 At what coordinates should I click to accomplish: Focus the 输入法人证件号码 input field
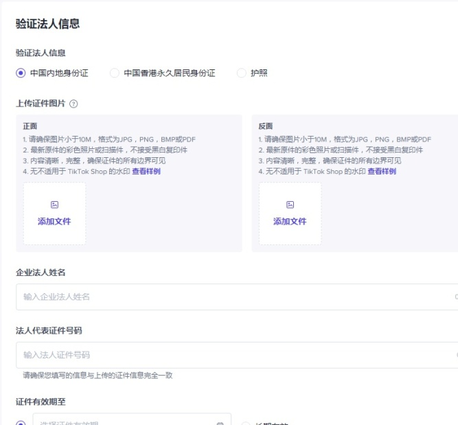coord(237,355)
